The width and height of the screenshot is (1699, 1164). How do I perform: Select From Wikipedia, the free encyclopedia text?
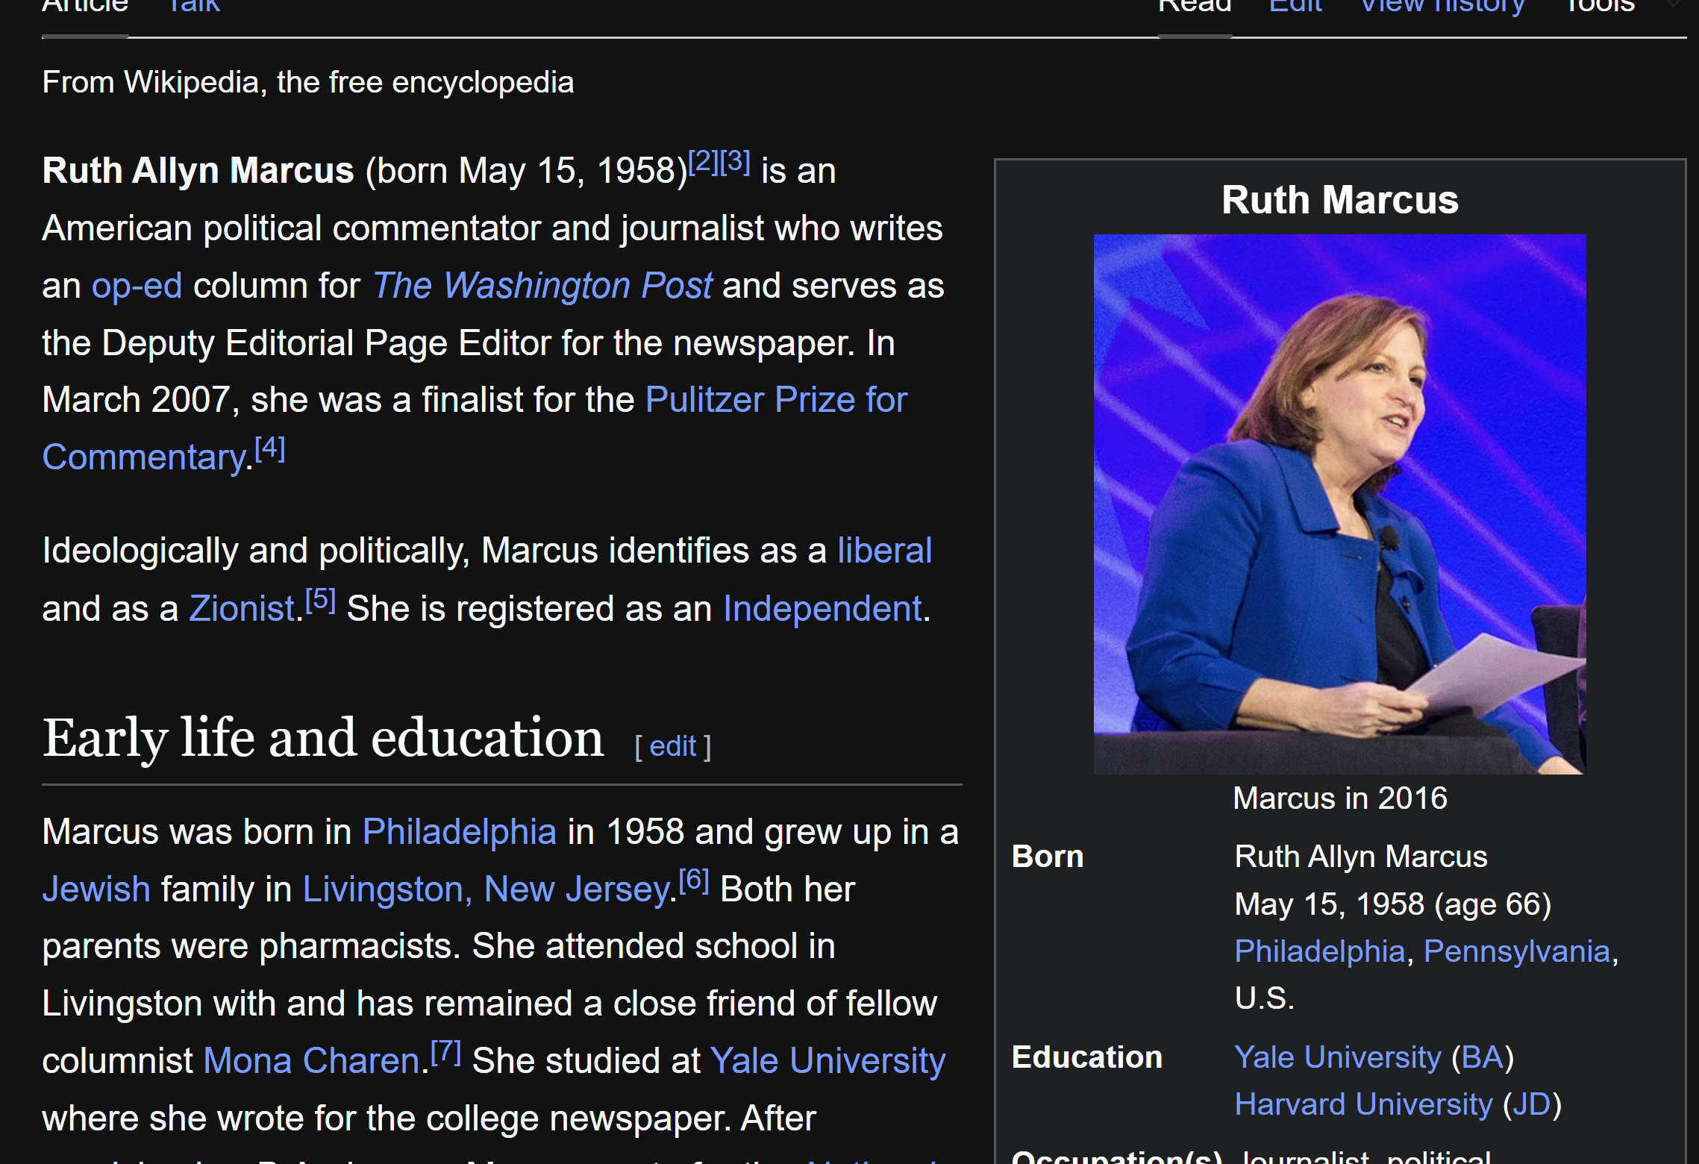[308, 82]
